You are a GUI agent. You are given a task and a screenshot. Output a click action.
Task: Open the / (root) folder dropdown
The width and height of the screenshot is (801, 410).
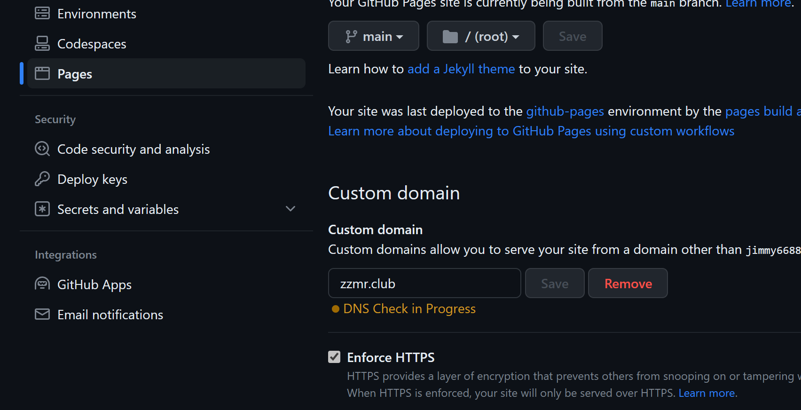click(480, 36)
